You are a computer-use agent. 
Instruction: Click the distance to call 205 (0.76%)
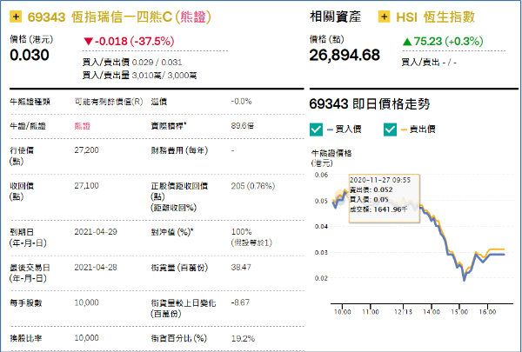click(x=253, y=186)
